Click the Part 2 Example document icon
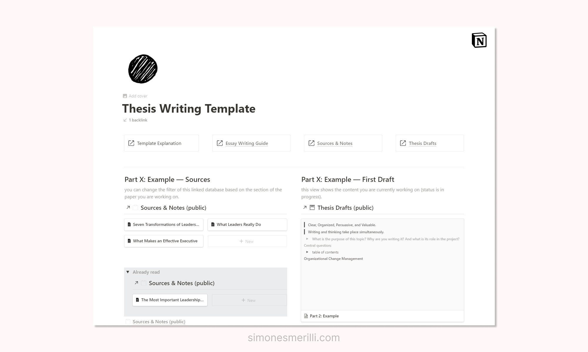 pyautogui.click(x=306, y=316)
